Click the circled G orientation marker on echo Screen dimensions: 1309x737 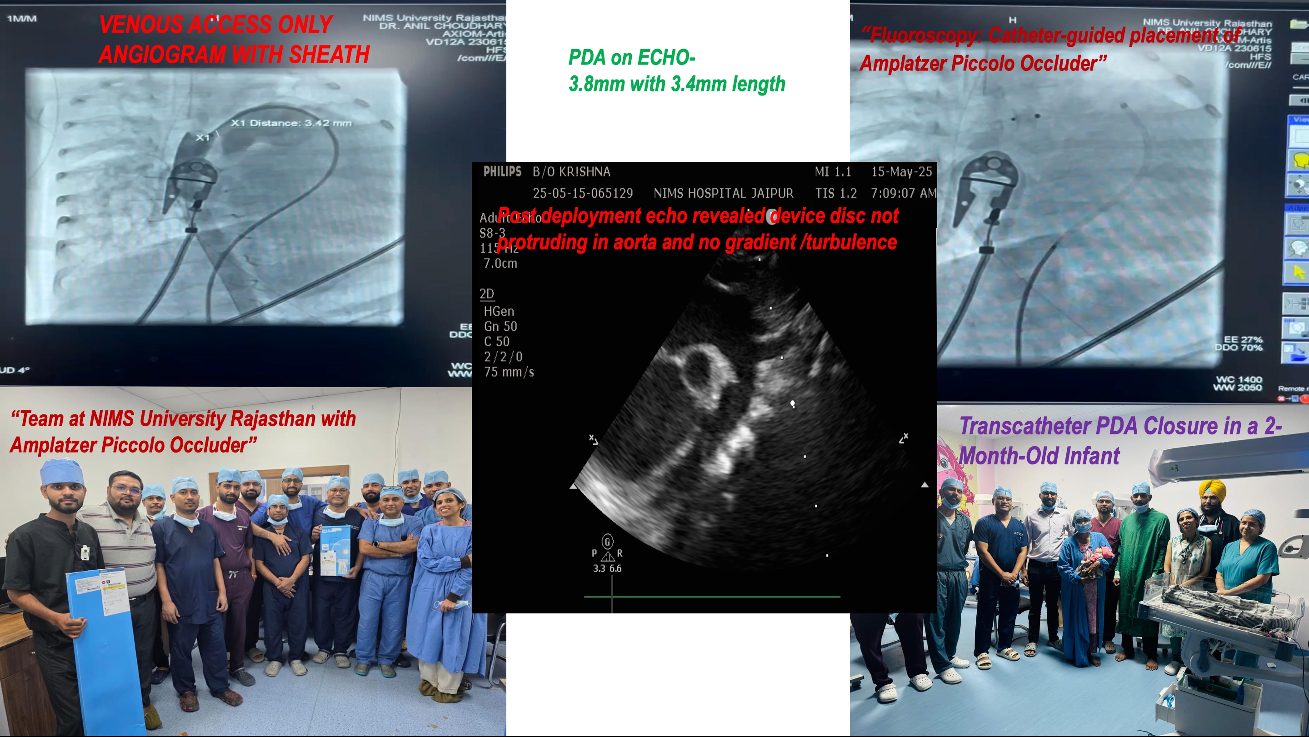click(607, 542)
